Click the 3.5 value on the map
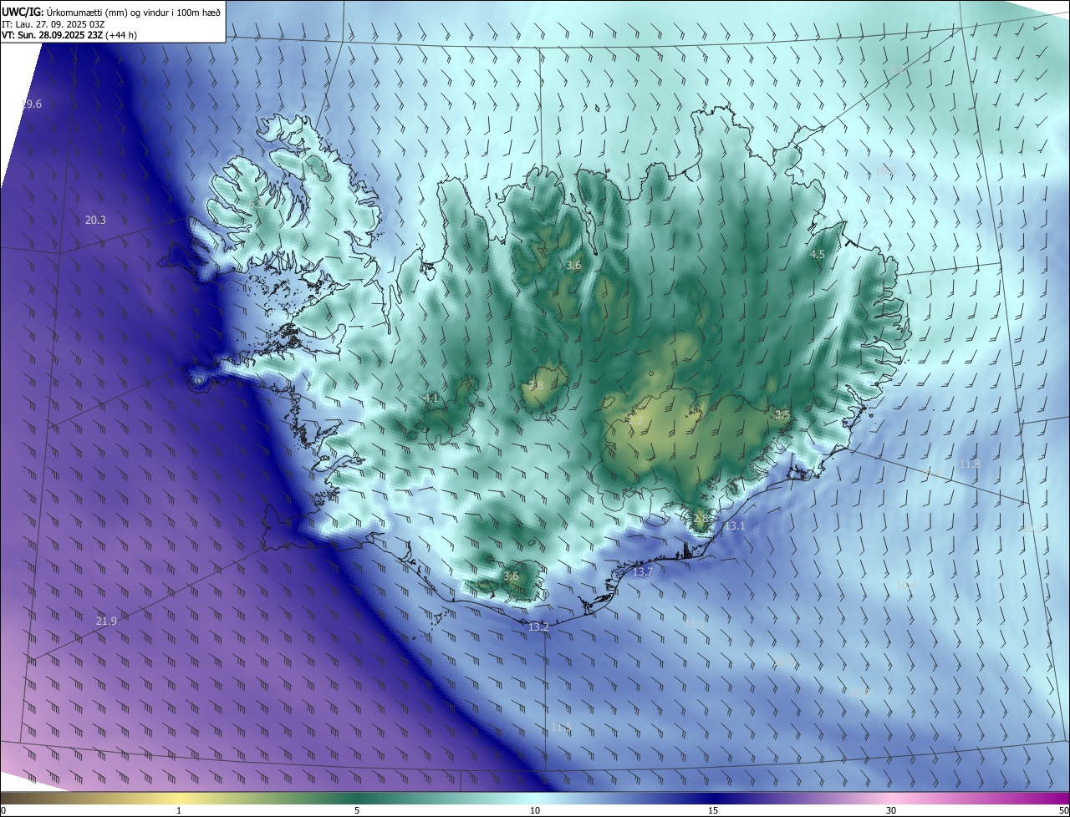 click(x=782, y=414)
